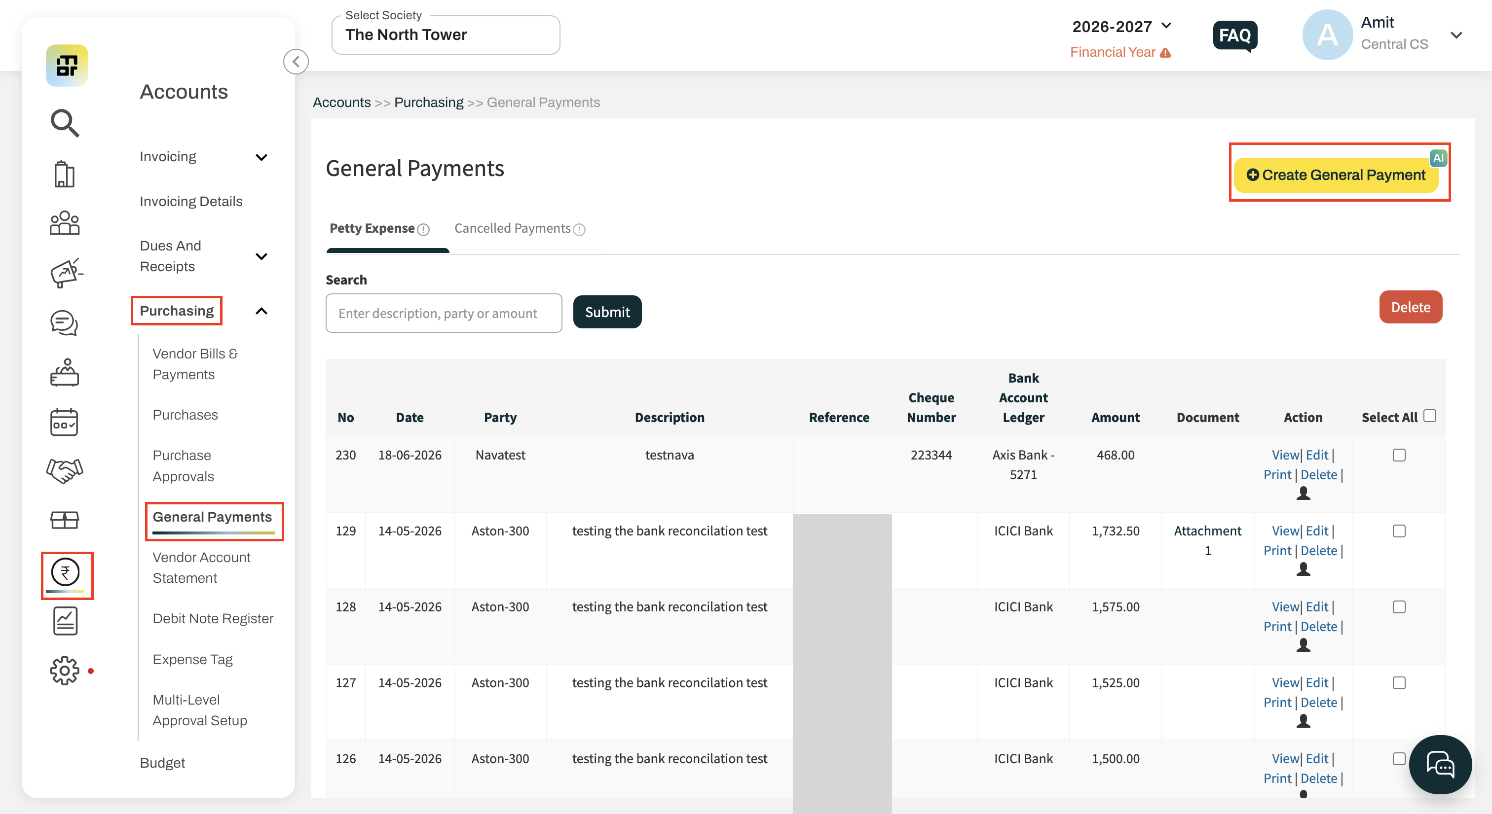Open the members group icon
The image size is (1492, 814).
[x=65, y=223]
